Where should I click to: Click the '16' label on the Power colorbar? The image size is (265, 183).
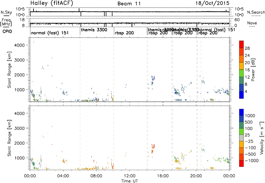tap(247, 70)
